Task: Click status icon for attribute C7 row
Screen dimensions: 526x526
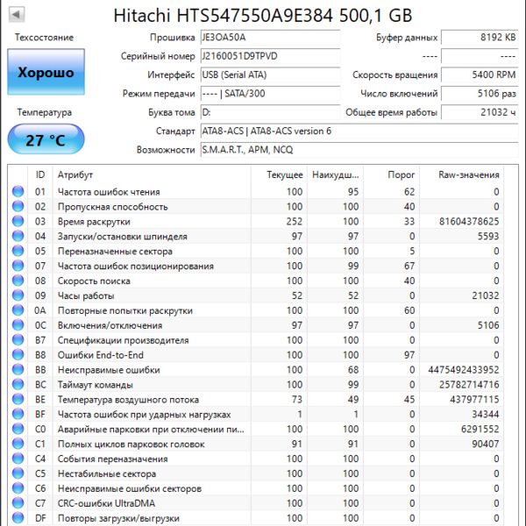Action: pyautogui.click(x=18, y=503)
